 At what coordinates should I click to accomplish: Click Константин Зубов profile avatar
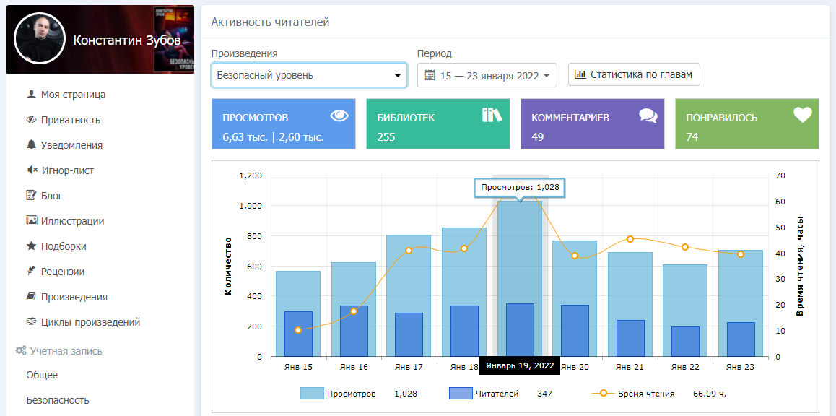click(40, 39)
